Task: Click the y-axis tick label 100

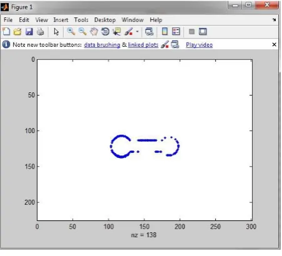Action: tap(29, 131)
